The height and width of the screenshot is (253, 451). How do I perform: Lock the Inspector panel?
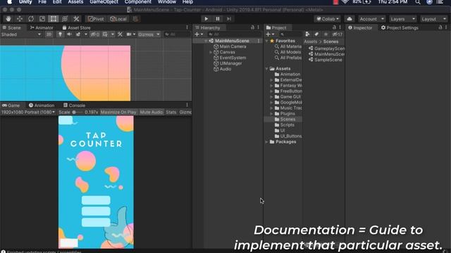440,27
